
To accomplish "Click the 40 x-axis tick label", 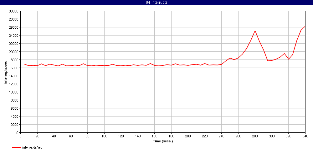I will click(x=54, y=136).
